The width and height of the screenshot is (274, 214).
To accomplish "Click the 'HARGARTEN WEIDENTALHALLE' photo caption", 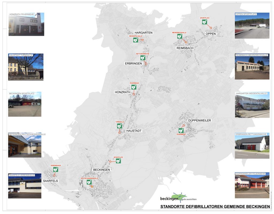I will (252, 93).
